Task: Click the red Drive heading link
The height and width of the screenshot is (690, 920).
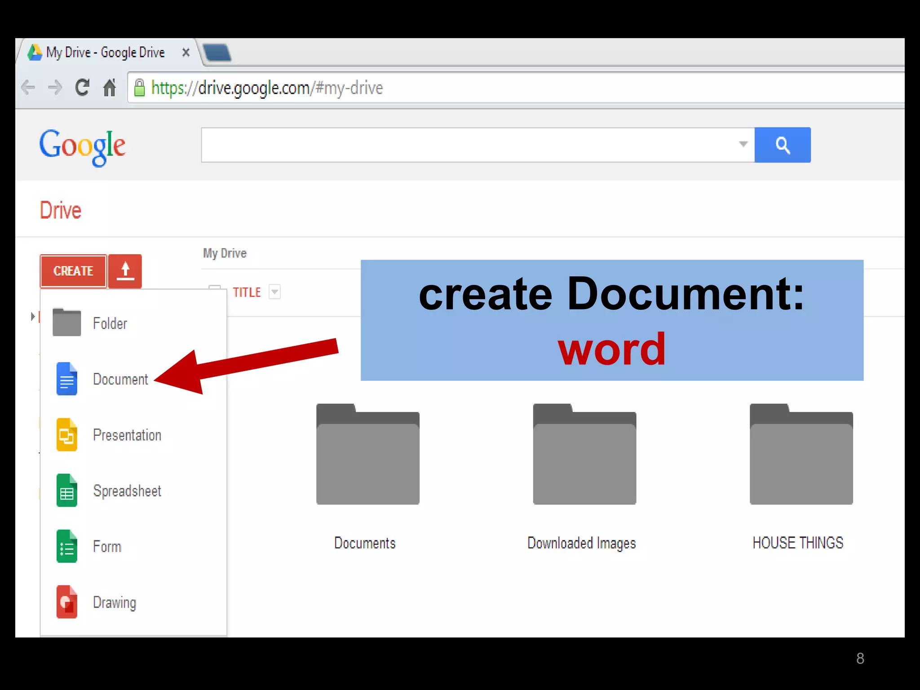Action: tap(61, 210)
